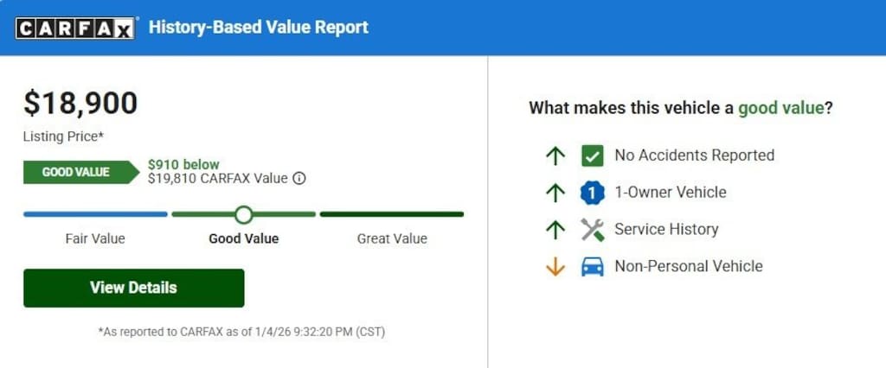Click the info icon beside CARFAX Value
The image size is (886, 368).
pyautogui.click(x=299, y=179)
